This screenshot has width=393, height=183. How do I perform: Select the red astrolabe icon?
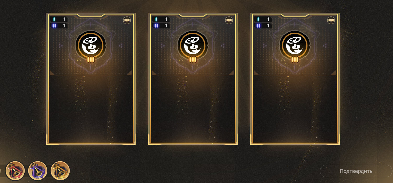(x=15, y=171)
